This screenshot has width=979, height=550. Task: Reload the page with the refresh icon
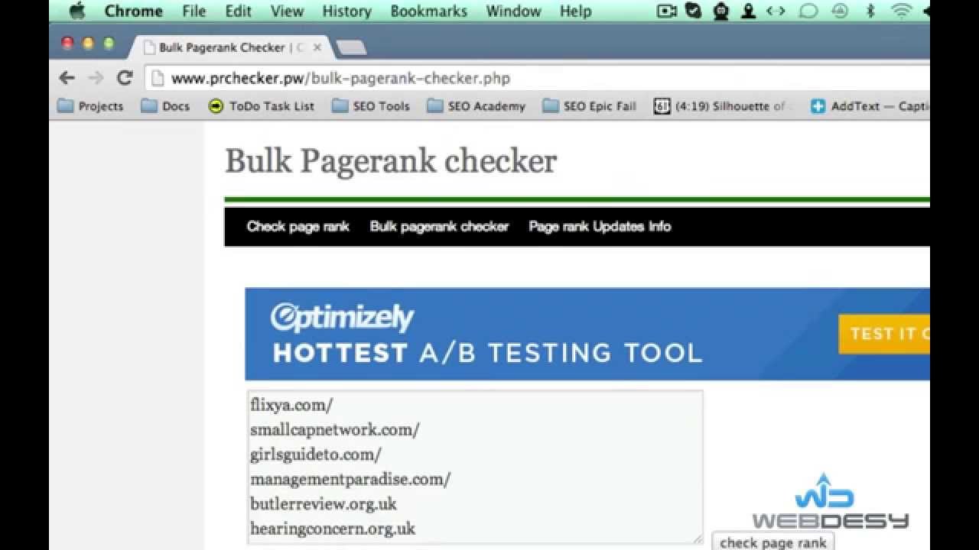125,78
